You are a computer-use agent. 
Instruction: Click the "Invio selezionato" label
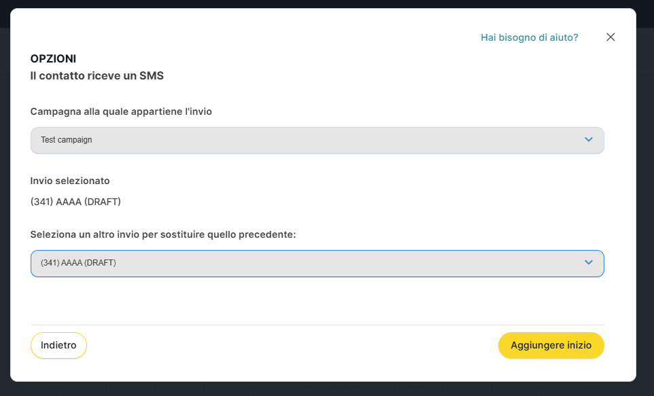[70, 181]
